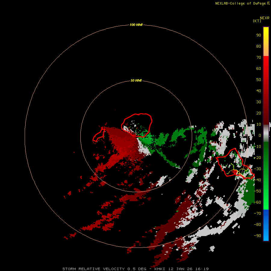The height and width of the screenshot is (271, 271).
Task: Click the blue bottom band of the color bar
Action: pyautogui.click(x=266, y=225)
